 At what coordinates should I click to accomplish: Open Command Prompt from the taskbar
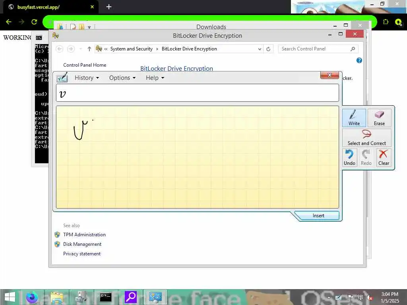[x=106, y=297]
